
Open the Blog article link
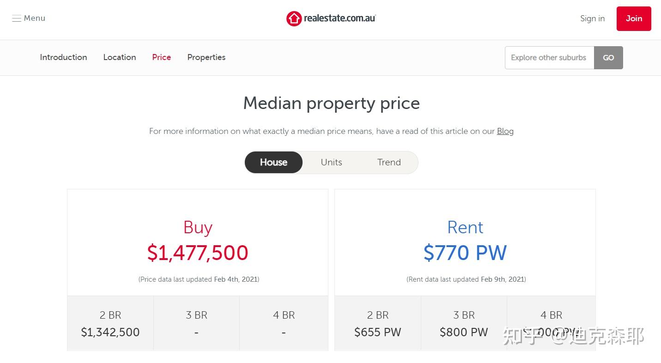(505, 131)
